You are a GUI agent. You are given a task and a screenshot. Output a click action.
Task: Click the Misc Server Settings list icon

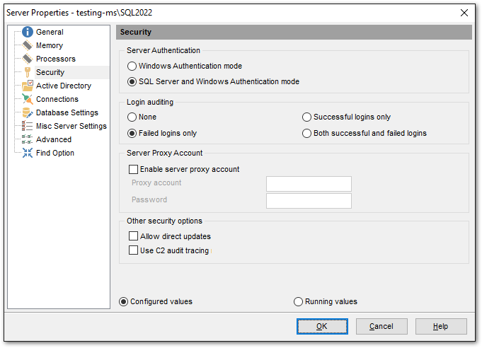coord(28,126)
